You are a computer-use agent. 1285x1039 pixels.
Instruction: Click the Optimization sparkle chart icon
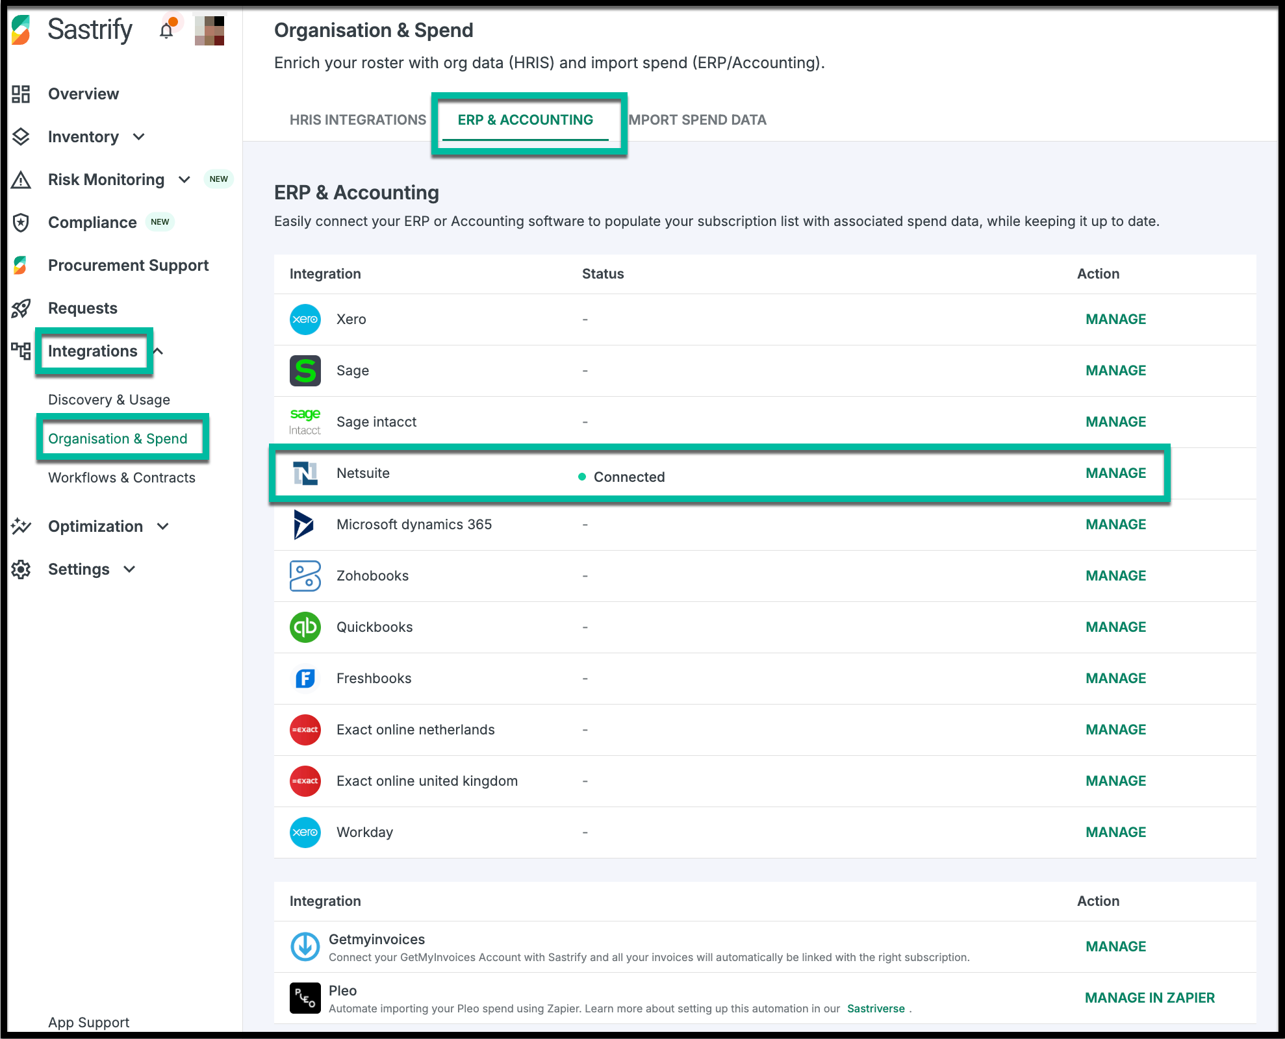click(x=21, y=527)
